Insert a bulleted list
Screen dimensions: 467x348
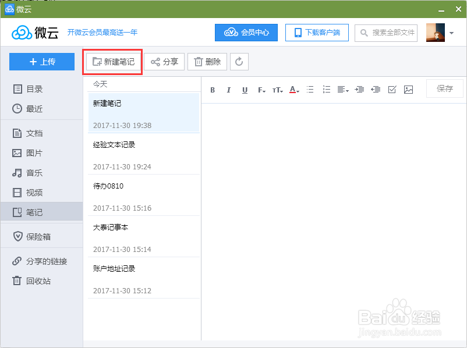click(310, 90)
